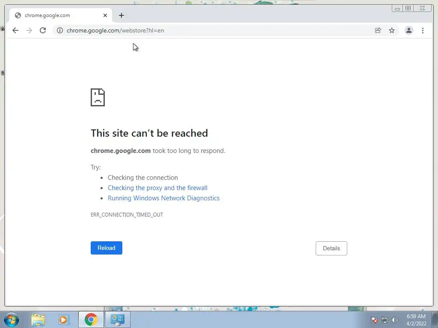
Task: Select 'This site can't be reached' heading
Action: point(149,133)
